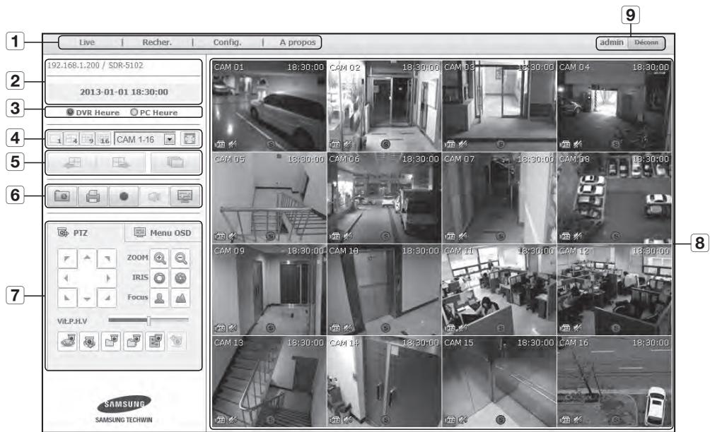710x432 pixels.
Task: Select the CAM 11 office video tile
Action: 499,289
